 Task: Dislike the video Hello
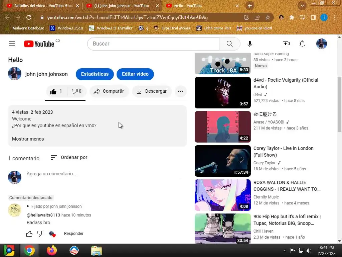[x=77, y=91]
